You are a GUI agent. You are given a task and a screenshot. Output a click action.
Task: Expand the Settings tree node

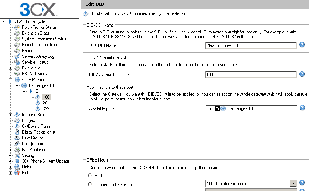[10, 155]
